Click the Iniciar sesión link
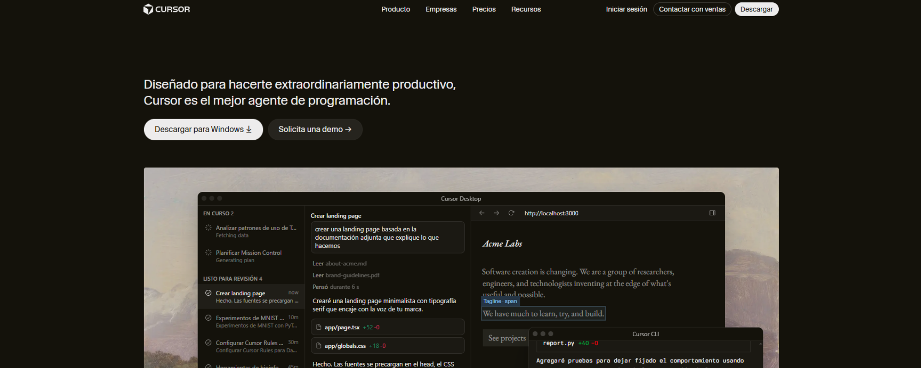Screen dimensions: 921x368 click(x=626, y=9)
